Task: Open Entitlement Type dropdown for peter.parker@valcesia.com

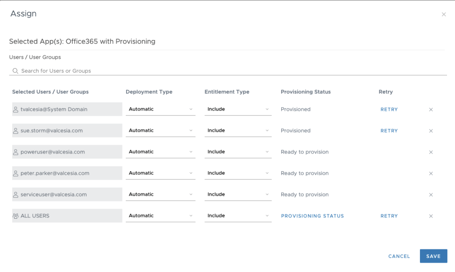Action: (x=238, y=173)
